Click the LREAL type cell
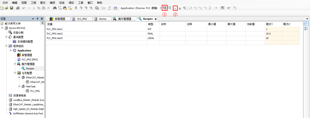 coord(153,38)
